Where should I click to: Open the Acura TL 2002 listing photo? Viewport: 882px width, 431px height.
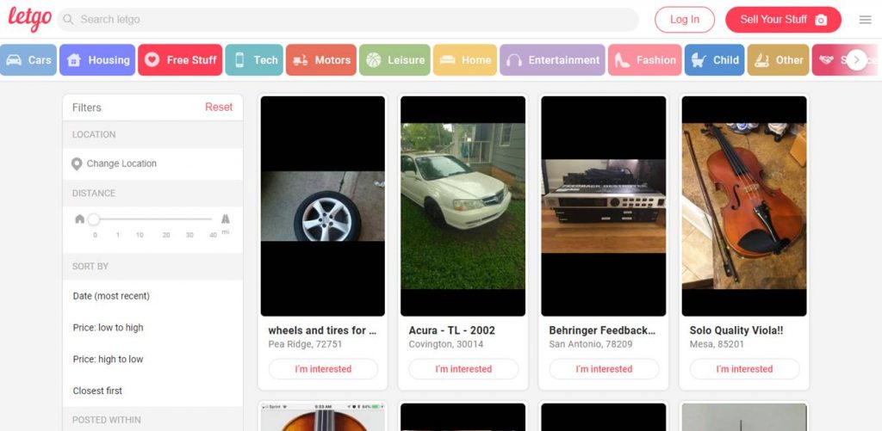click(x=463, y=206)
